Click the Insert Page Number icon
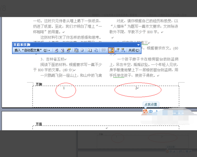 (x=56, y=50)
